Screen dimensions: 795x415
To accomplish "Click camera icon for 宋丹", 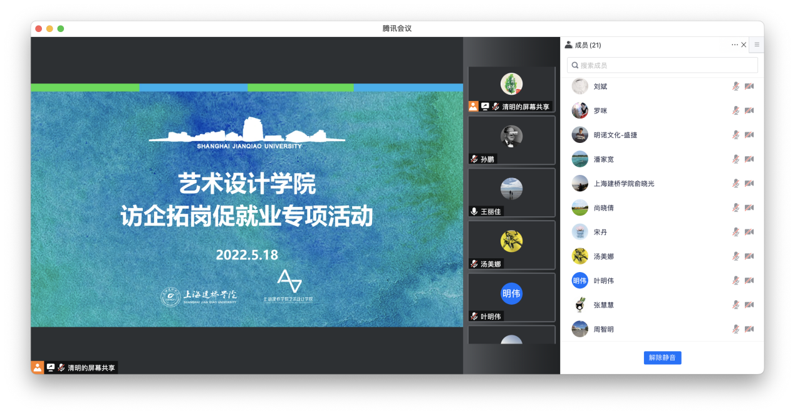I will (x=749, y=232).
